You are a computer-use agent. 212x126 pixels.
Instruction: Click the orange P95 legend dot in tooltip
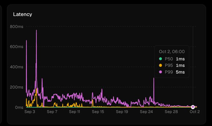(x=160, y=65)
